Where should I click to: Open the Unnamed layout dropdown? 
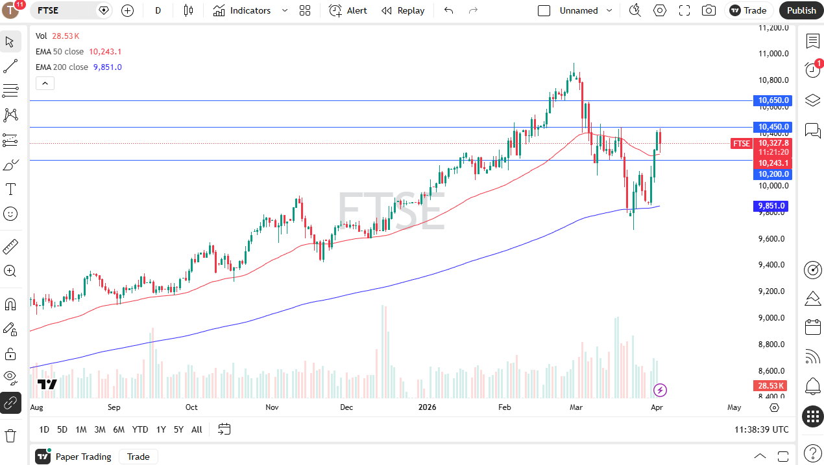point(586,10)
